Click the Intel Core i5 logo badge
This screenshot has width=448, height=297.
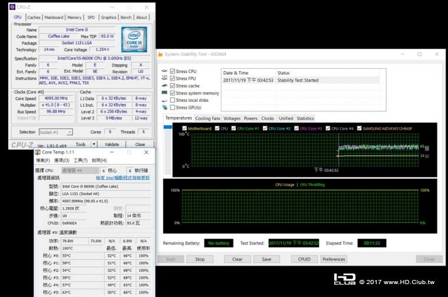134,39
